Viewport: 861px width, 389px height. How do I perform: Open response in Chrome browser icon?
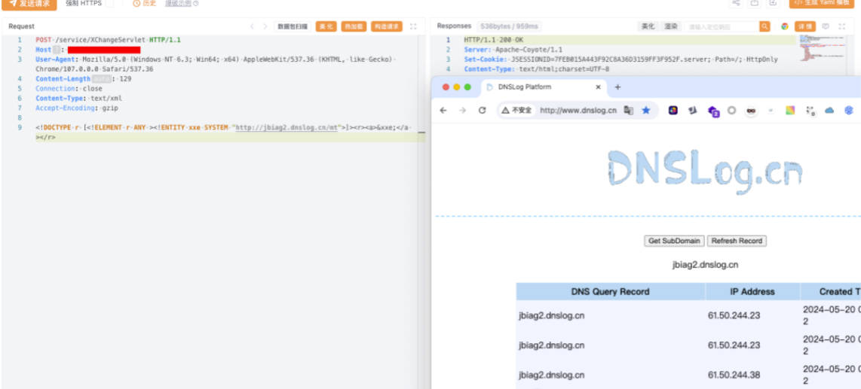(785, 26)
